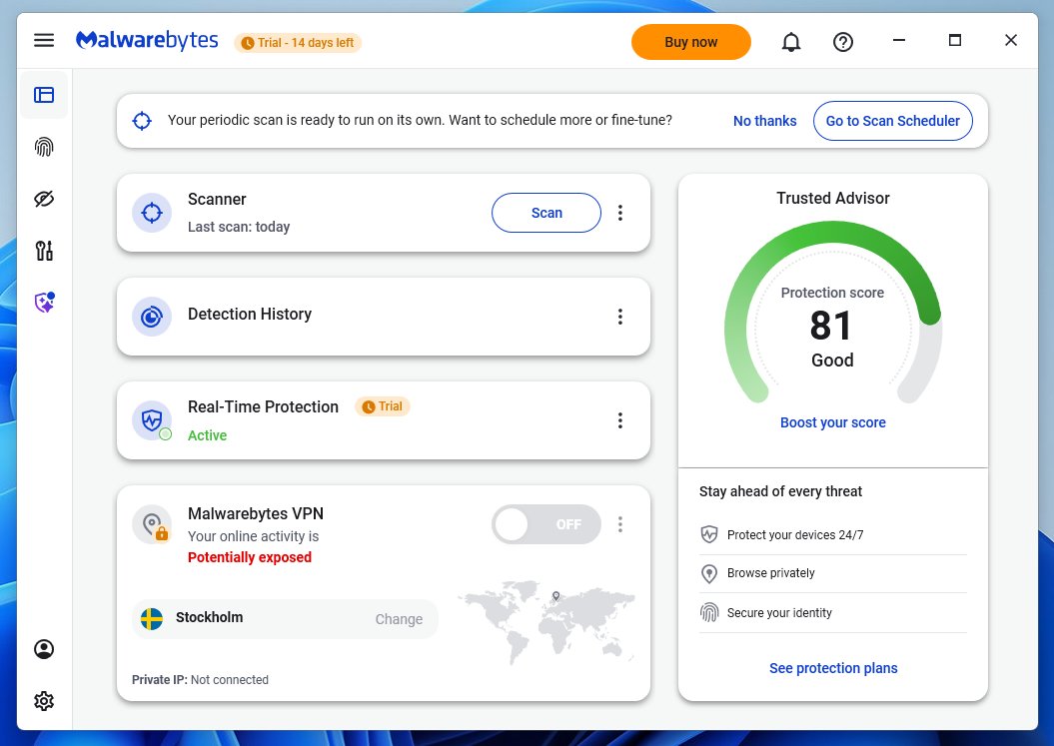This screenshot has width=1054, height=746.
Task: Open the tools sliders sidebar icon
Action: [44, 251]
